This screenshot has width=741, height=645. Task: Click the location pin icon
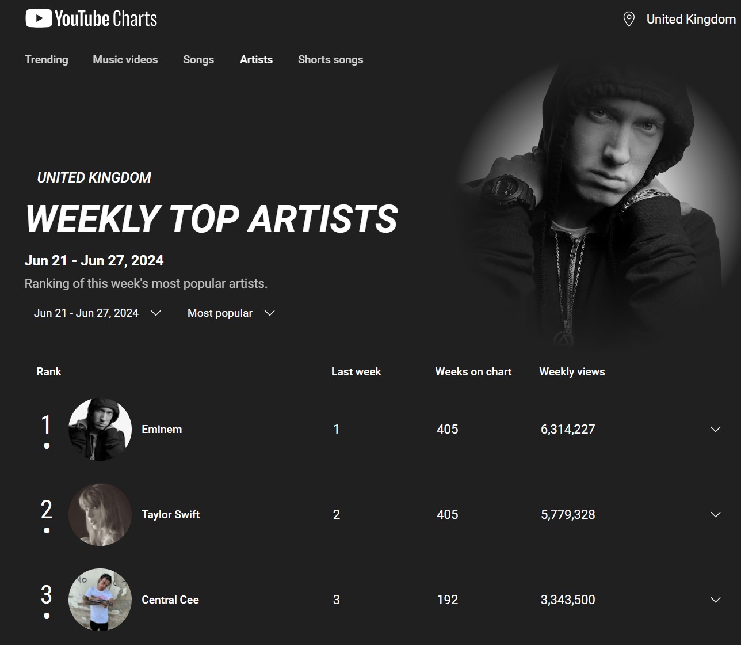629,20
